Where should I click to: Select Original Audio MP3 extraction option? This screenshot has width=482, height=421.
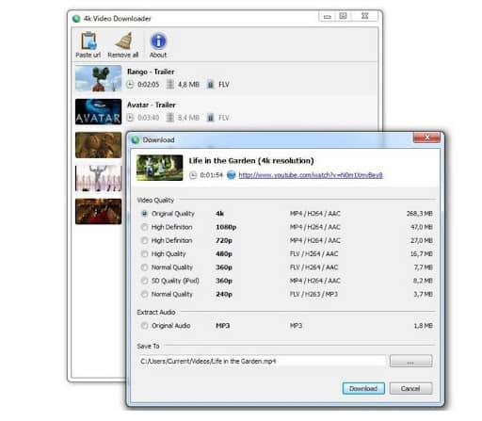tap(144, 326)
